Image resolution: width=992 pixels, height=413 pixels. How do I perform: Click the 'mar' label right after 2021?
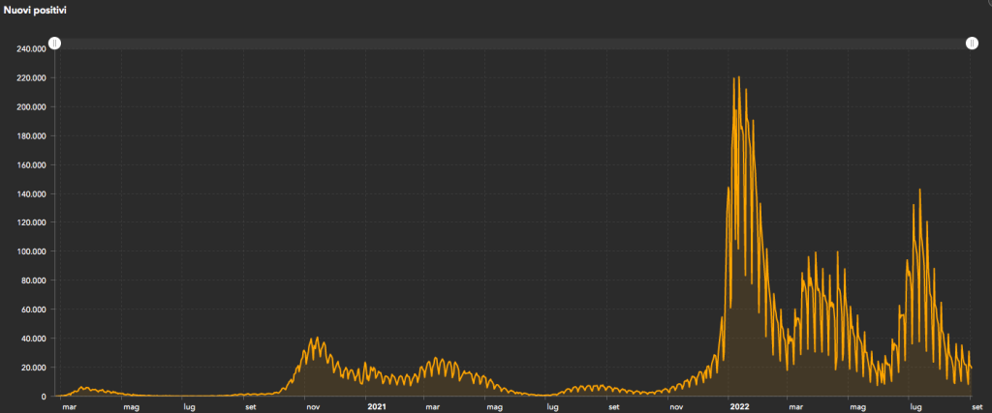click(432, 407)
